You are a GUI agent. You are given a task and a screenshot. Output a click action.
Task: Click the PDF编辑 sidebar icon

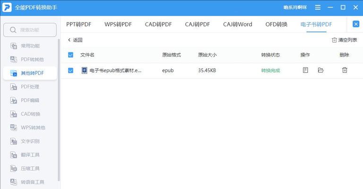click(x=14, y=100)
